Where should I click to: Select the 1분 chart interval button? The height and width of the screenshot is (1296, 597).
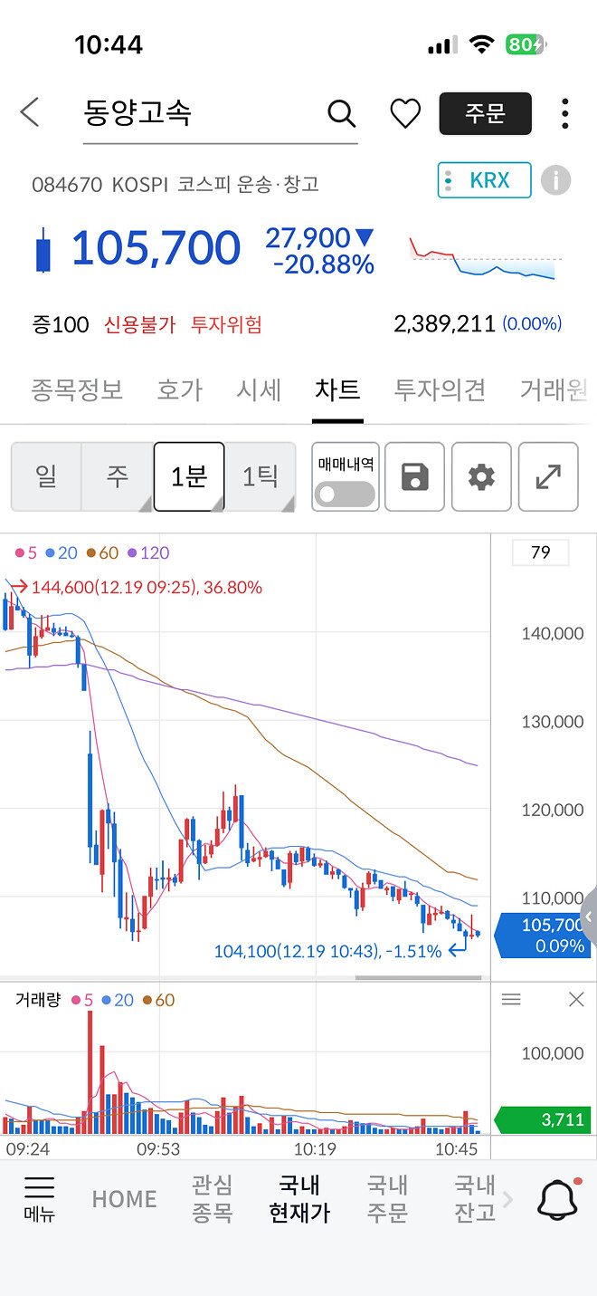[188, 476]
